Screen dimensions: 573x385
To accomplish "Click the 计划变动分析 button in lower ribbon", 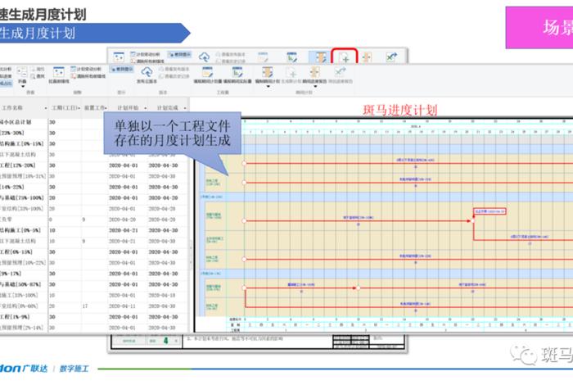I will pyautogui.click(x=86, y=70).
